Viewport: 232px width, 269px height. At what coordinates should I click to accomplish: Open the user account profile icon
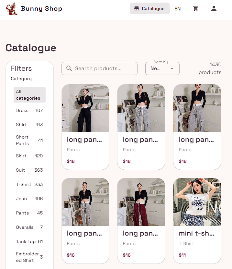click(214, 9)
